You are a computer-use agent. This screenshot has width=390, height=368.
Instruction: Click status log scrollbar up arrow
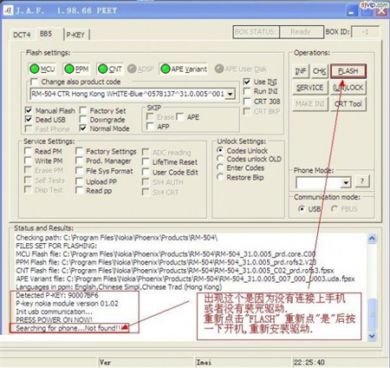(x=372, y=239)
